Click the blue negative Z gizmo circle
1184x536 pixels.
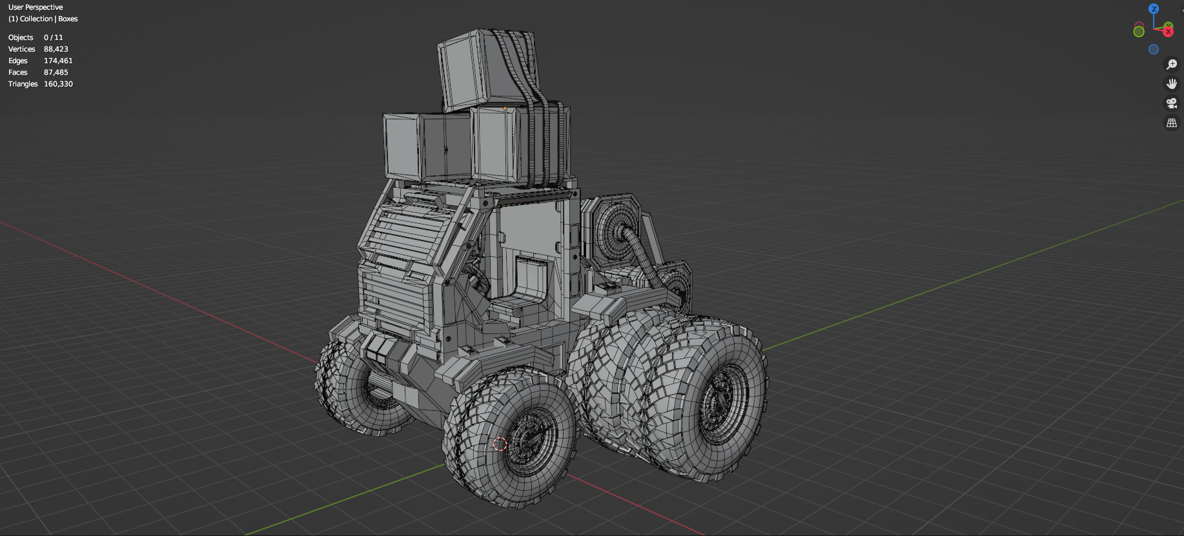[1154, 49]
